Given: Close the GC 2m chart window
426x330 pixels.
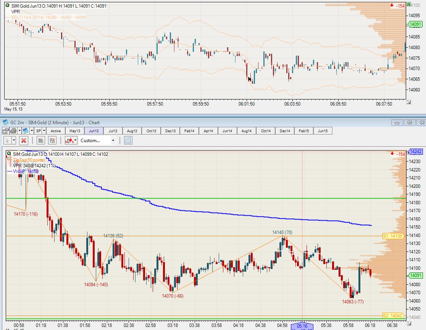Looking at the screenshot, I should (x=422, y=123).
